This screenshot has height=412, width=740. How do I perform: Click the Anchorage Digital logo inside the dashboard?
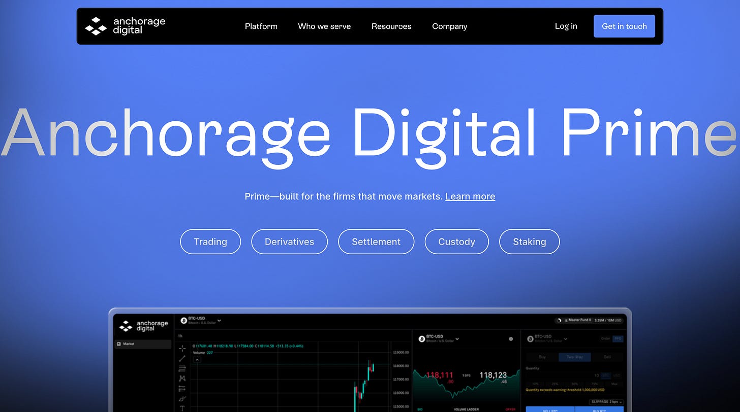click(x=143, y=326)
